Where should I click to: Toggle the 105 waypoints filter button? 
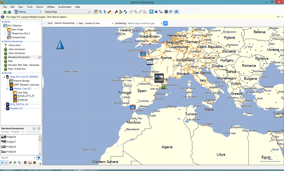point(4,162)
